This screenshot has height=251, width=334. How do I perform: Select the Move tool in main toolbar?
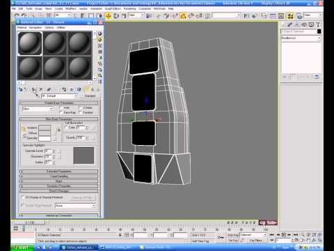coord(109,16)
